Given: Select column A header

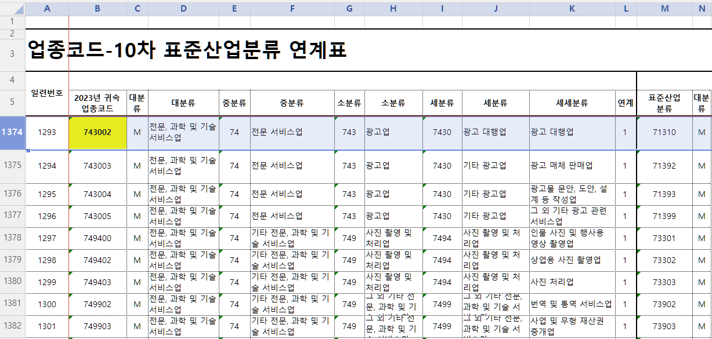Looking at the screenshot, I should 46,7.
